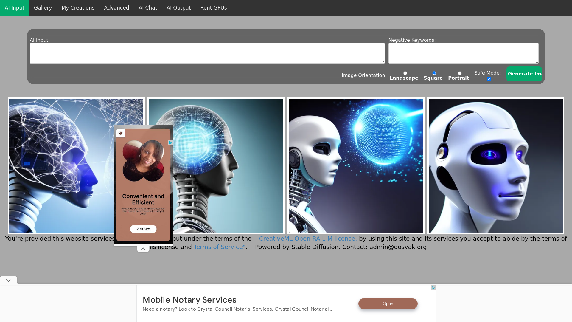Click the contact email admin@dosvak.org
The image size is (572, 322).
(398, 247)
